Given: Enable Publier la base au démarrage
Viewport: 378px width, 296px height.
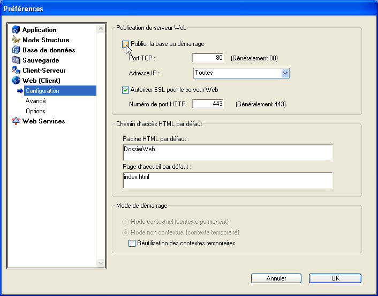Looking at the screenshot, I should coord(126,44).
